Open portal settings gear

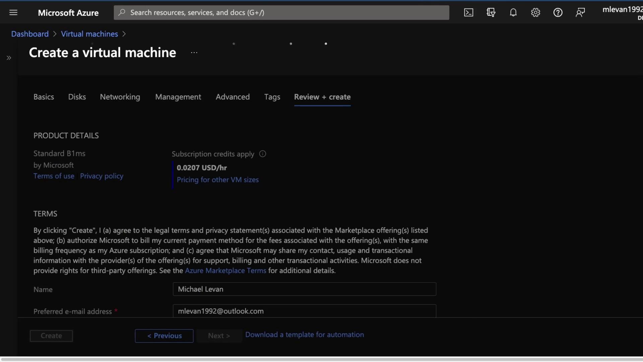[535, 13]
